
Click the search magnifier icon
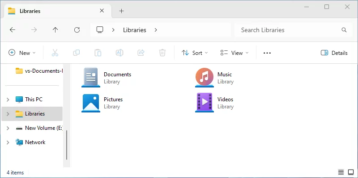pos(344,30)
